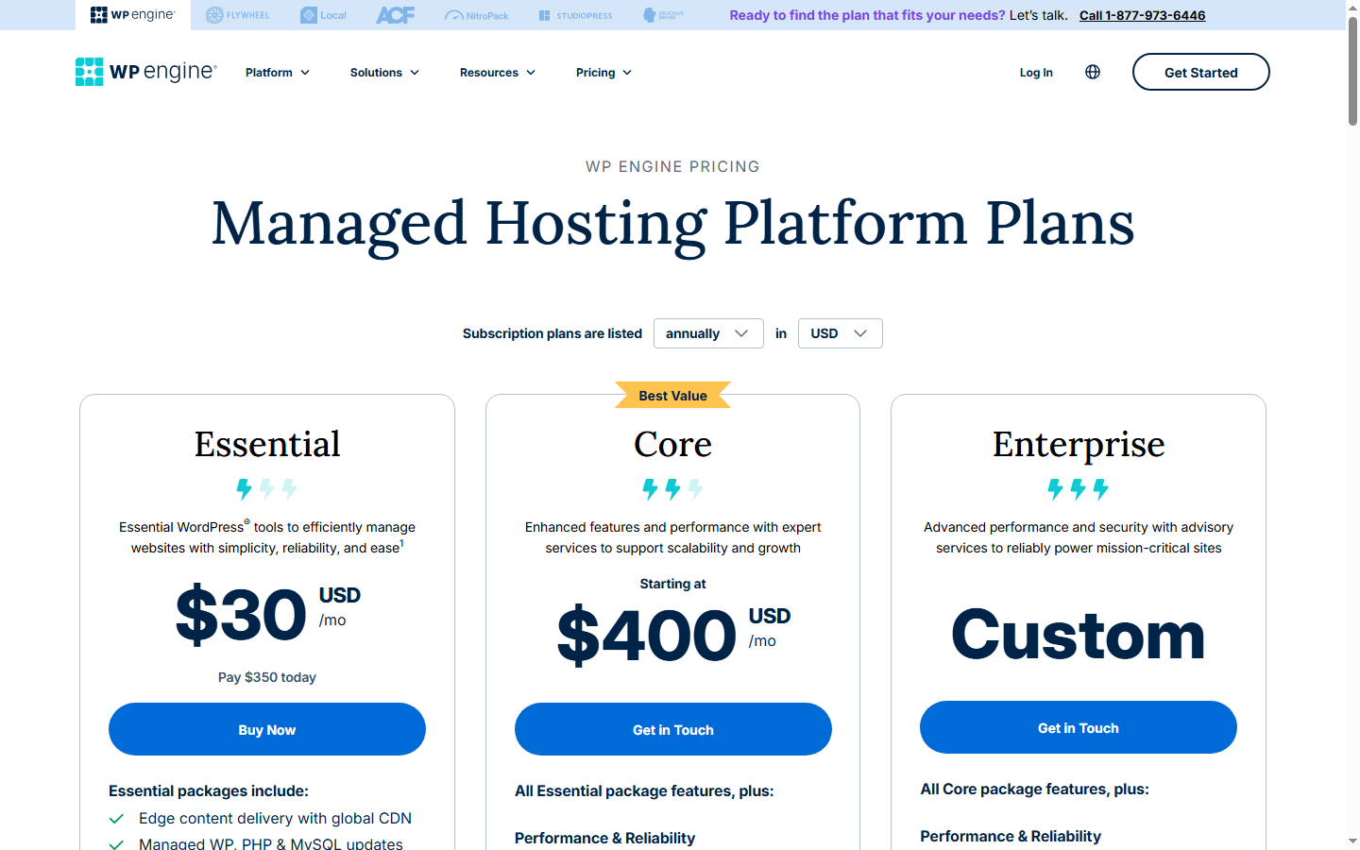Open the WP Engine brand tab in top bar
This screenshot has height=850, width=1360.
(x=133, y=15)
